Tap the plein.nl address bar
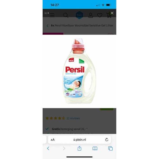This screenshot has width=159, height=159. pos(79,140)
